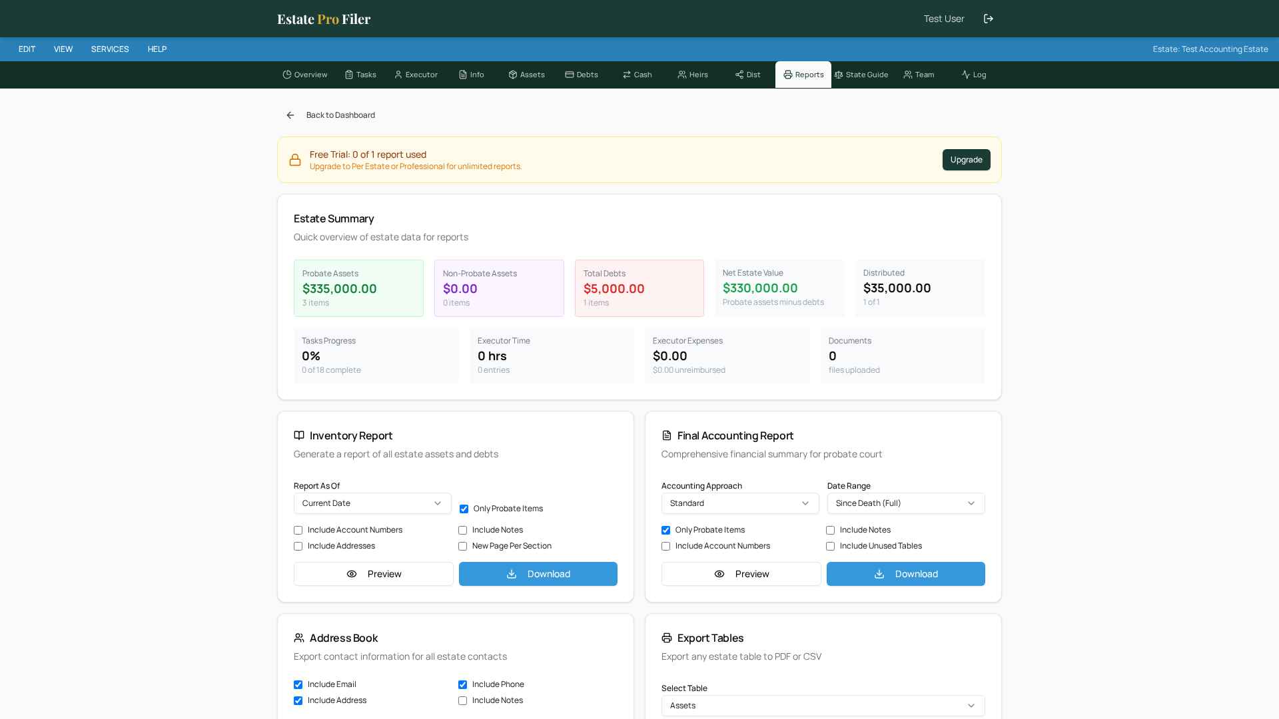Check Include Notes in Final Accounting Report

(x=830, y=531)
